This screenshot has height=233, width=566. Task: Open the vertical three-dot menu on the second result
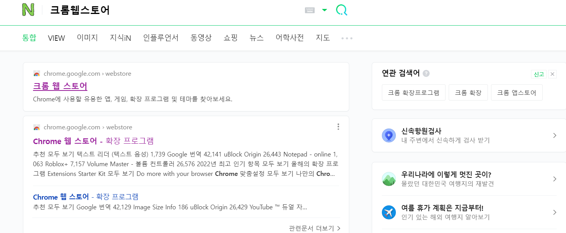[338, 127]
